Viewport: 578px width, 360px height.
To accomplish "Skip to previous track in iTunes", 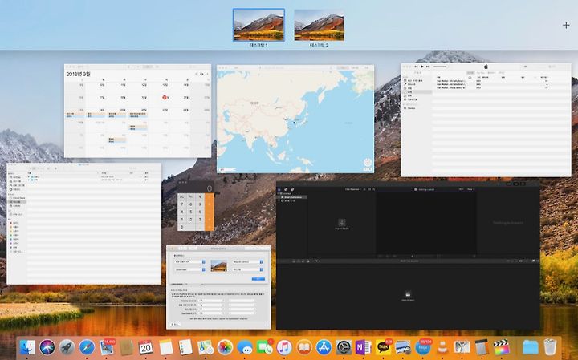I will click(416, 67).
